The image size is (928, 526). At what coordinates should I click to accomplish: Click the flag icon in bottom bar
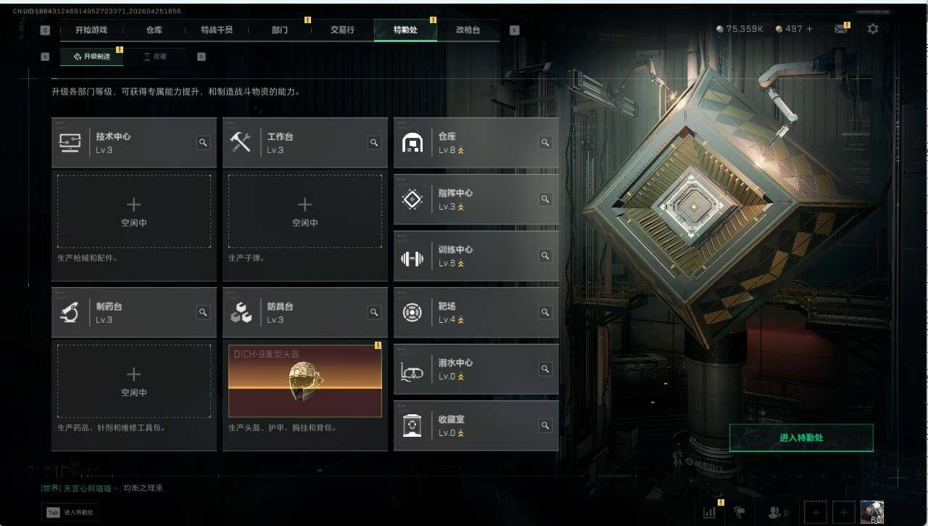pos(739,512)
